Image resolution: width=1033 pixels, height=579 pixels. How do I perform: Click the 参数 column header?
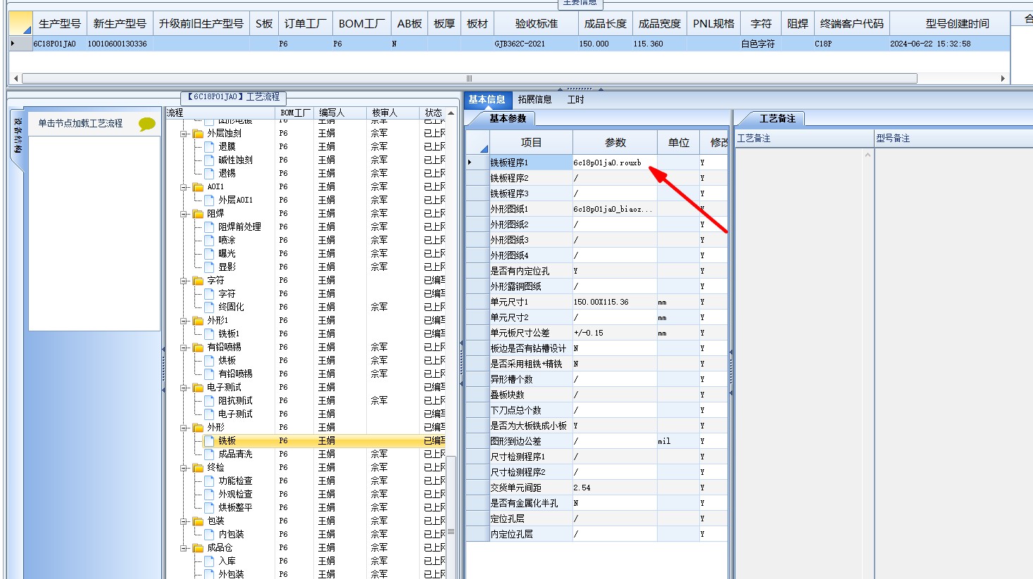pyautogui.click(x=615, y=142)
